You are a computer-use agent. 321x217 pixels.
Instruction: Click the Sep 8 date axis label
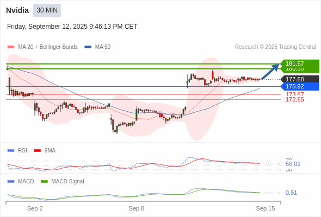(137, 208)
